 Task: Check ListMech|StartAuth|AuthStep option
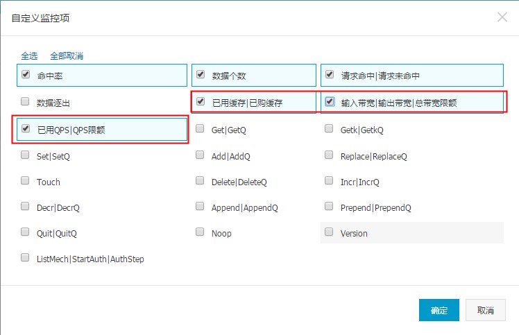click(25, 257)
